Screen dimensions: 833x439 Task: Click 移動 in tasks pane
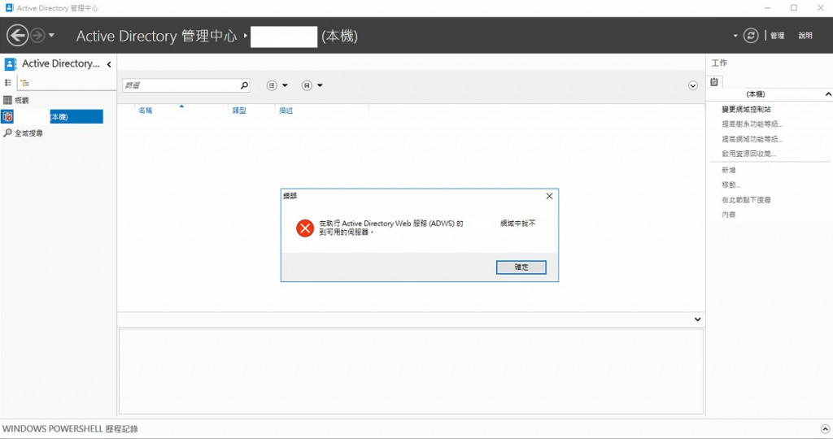click(x=731, y=185)
